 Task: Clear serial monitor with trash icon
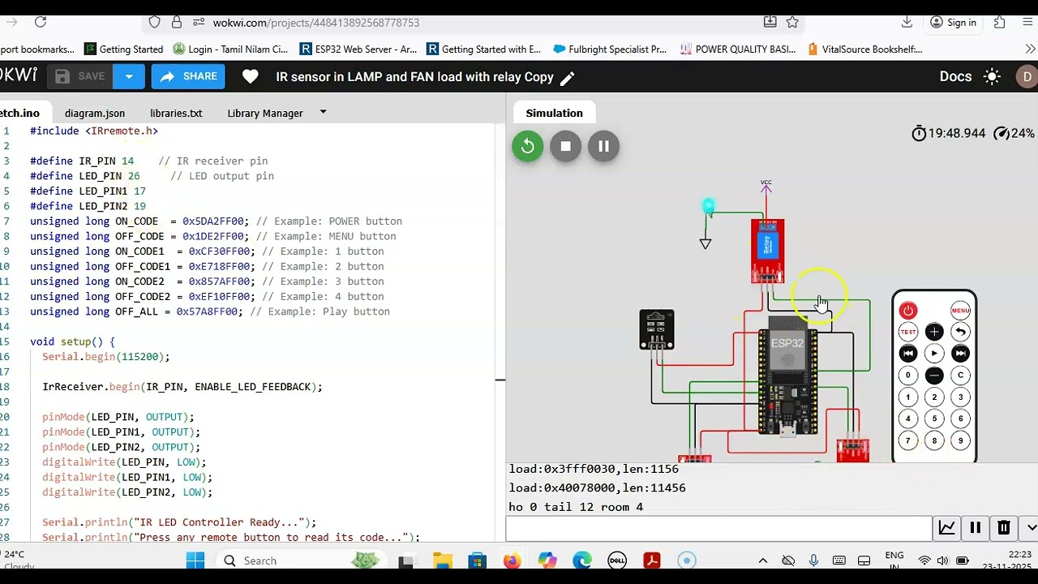tap(1003, 527)
